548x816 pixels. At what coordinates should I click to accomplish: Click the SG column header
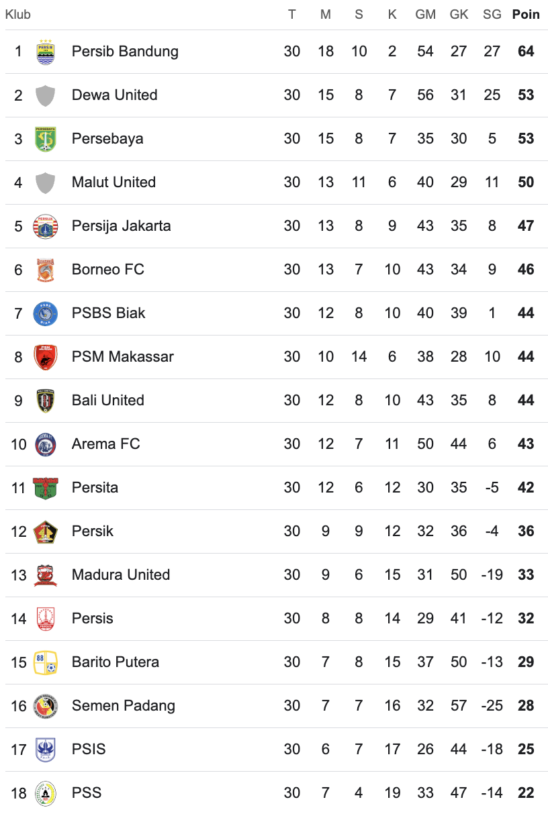tap(492, 14)
